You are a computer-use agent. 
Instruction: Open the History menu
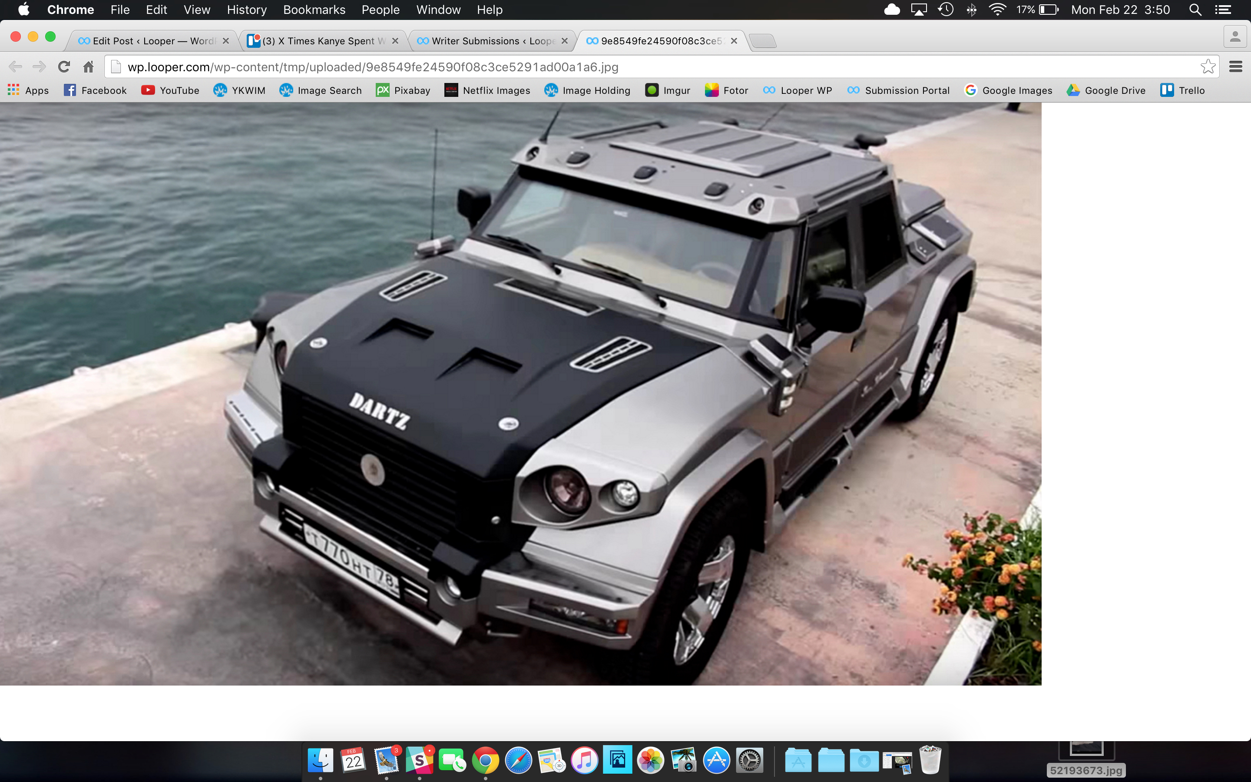point(247,10)
